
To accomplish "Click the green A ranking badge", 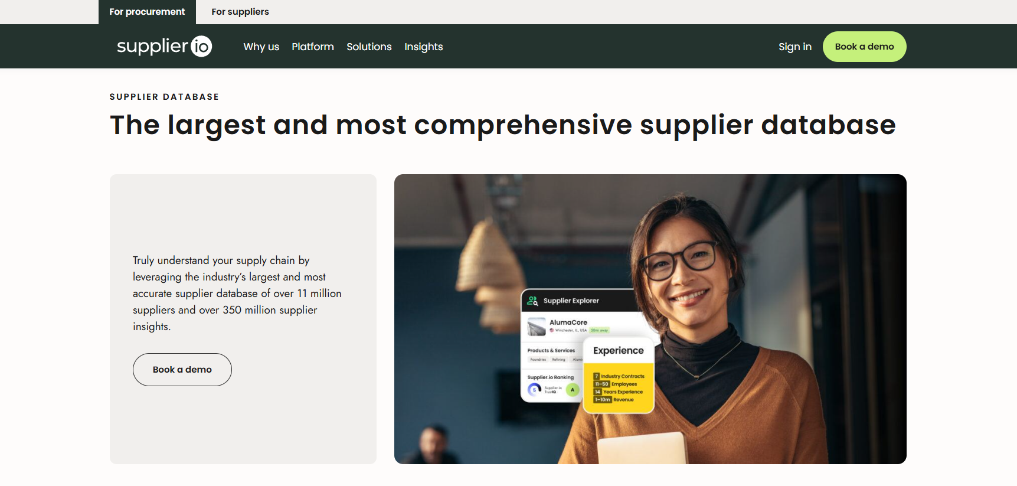I will pyautogui.click(x=573, y=390).
